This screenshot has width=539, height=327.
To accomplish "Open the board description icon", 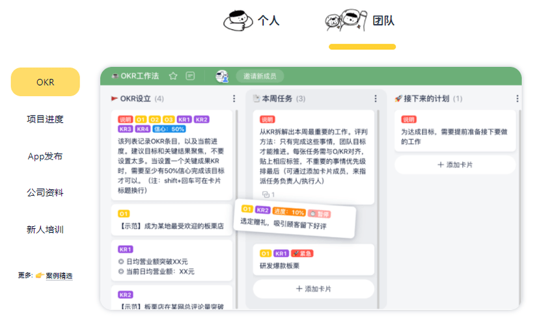I will click(x=190, y=76).
